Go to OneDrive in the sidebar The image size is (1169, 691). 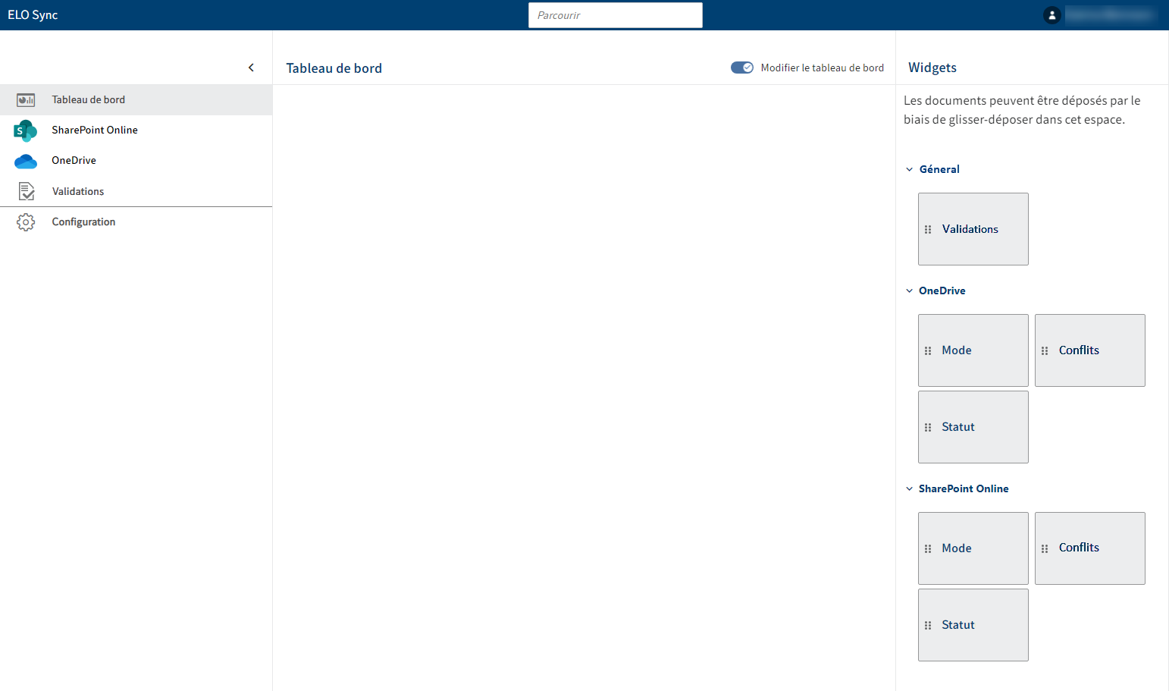pyautogui.click(x=136, y=161)
